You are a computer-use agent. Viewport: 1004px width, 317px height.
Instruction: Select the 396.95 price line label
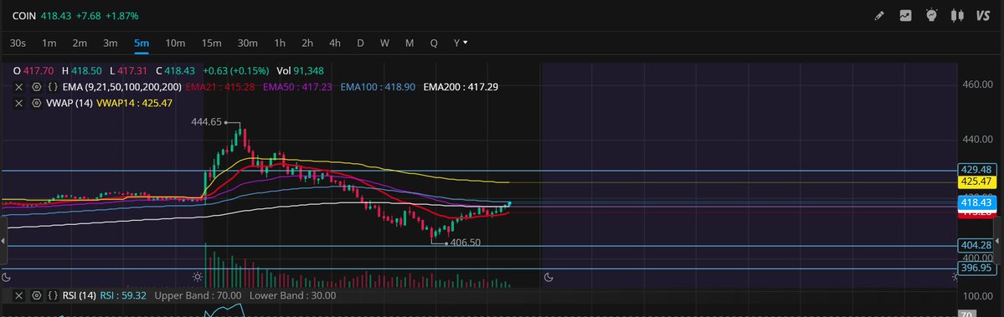976,268
